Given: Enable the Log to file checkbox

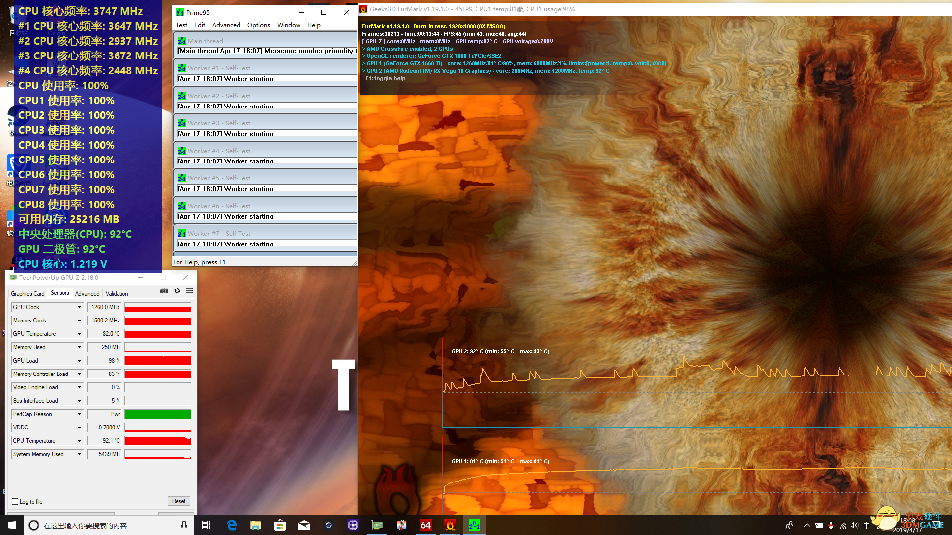Looking at the screenshot, I should pyautogui.click(x=15, y=502).
